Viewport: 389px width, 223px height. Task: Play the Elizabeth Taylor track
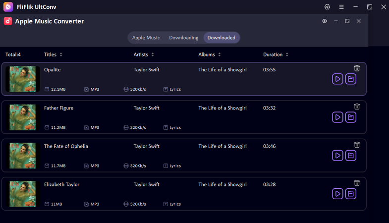[x=337, y=194]
